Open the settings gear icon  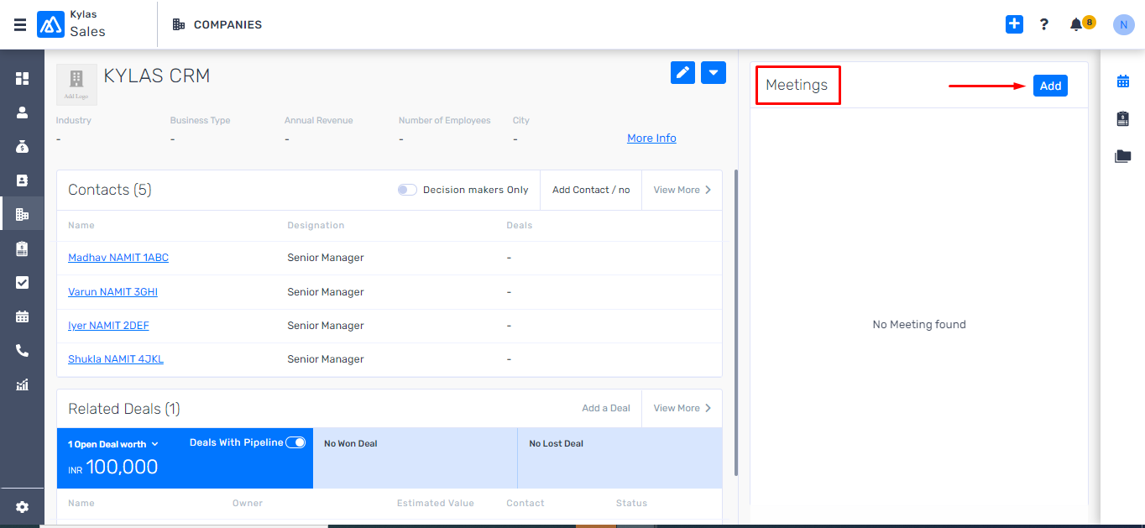point(22,507)
